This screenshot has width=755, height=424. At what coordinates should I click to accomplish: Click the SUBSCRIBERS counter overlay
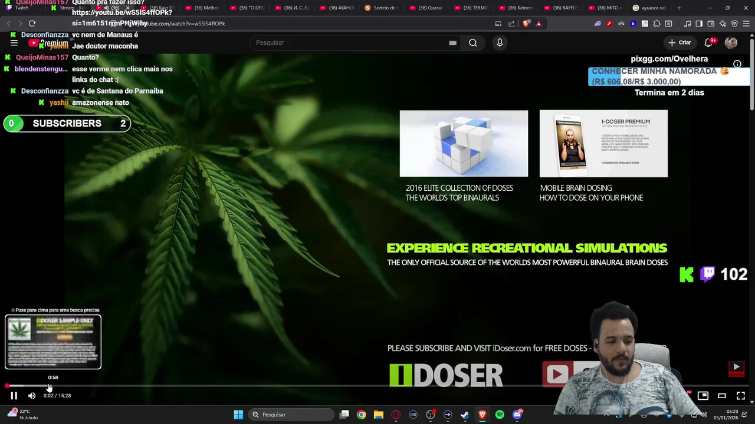(67, 123)
